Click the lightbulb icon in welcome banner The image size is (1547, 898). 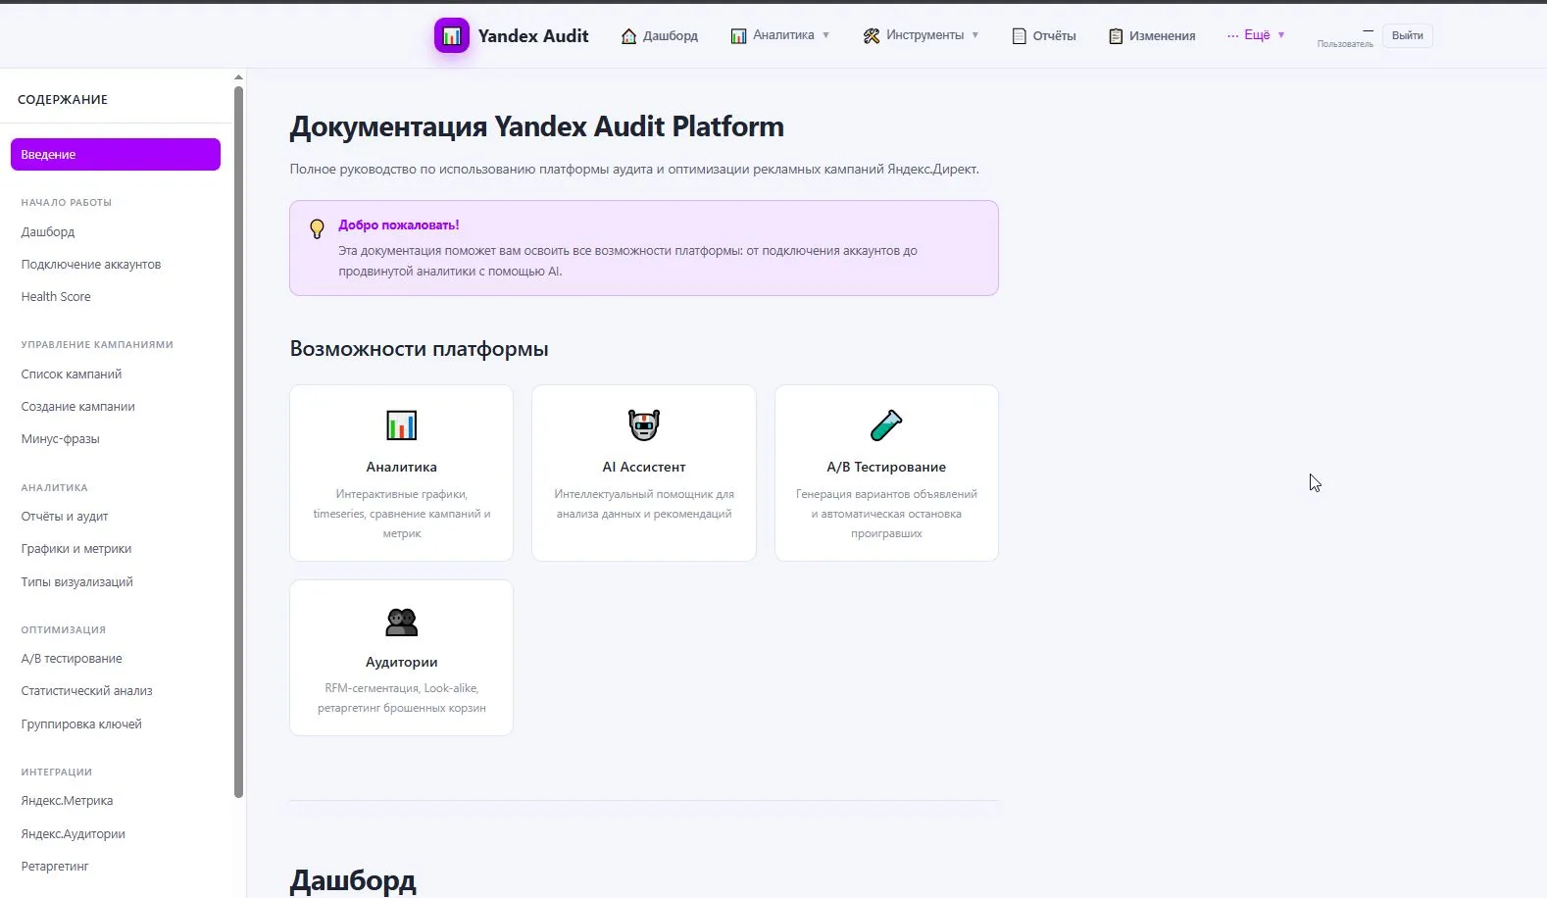click(x=317, y=228)
